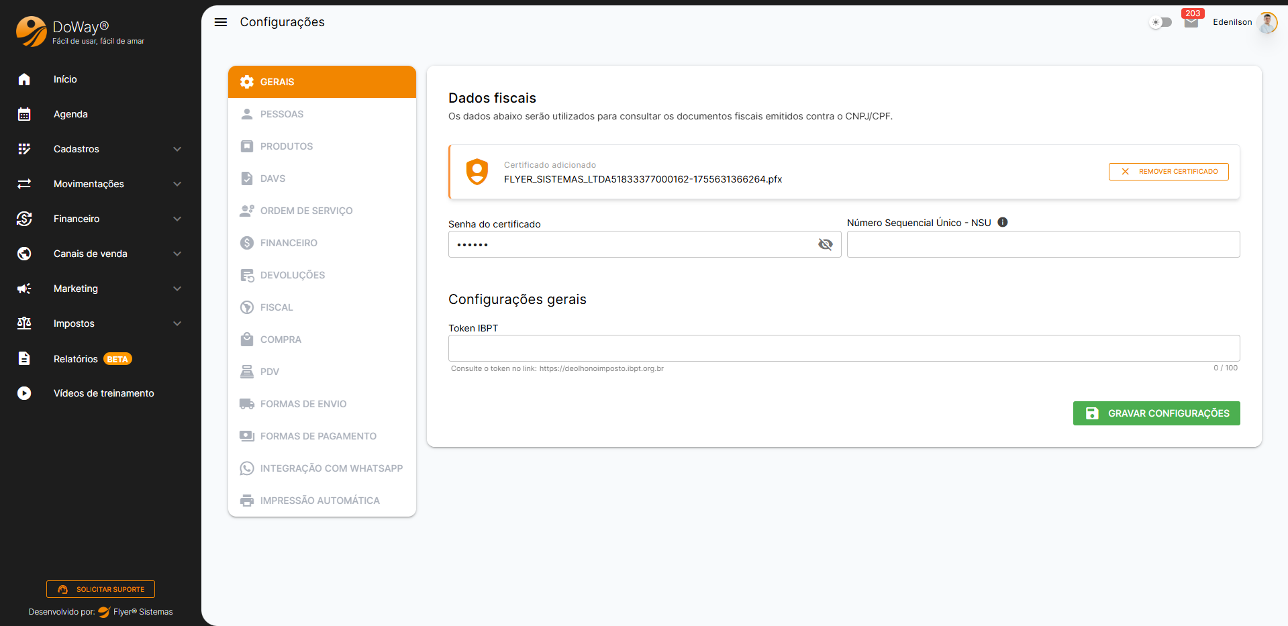Click the Vídeos de treinamento play icon
This screenshot has height=626, width=1288.
pyautogui.click(x=24, y=393)
